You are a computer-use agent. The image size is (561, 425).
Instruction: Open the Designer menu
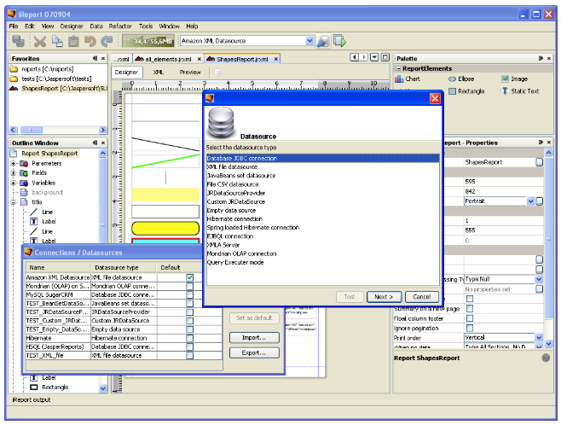(x=72, y=26)
